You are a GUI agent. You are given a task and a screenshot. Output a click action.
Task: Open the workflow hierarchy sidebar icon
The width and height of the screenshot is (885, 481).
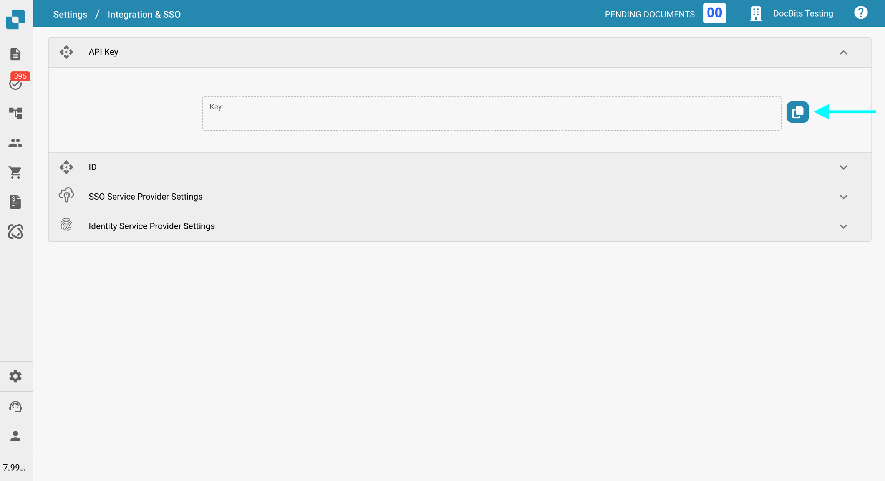[15, 113]
